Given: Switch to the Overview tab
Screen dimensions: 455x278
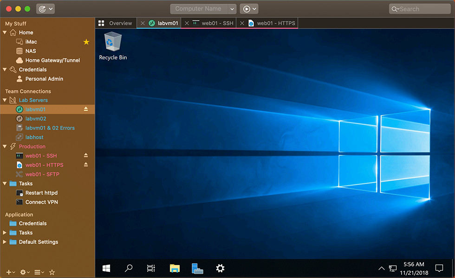Looking at the screenshot, I should tap(115, 23).
